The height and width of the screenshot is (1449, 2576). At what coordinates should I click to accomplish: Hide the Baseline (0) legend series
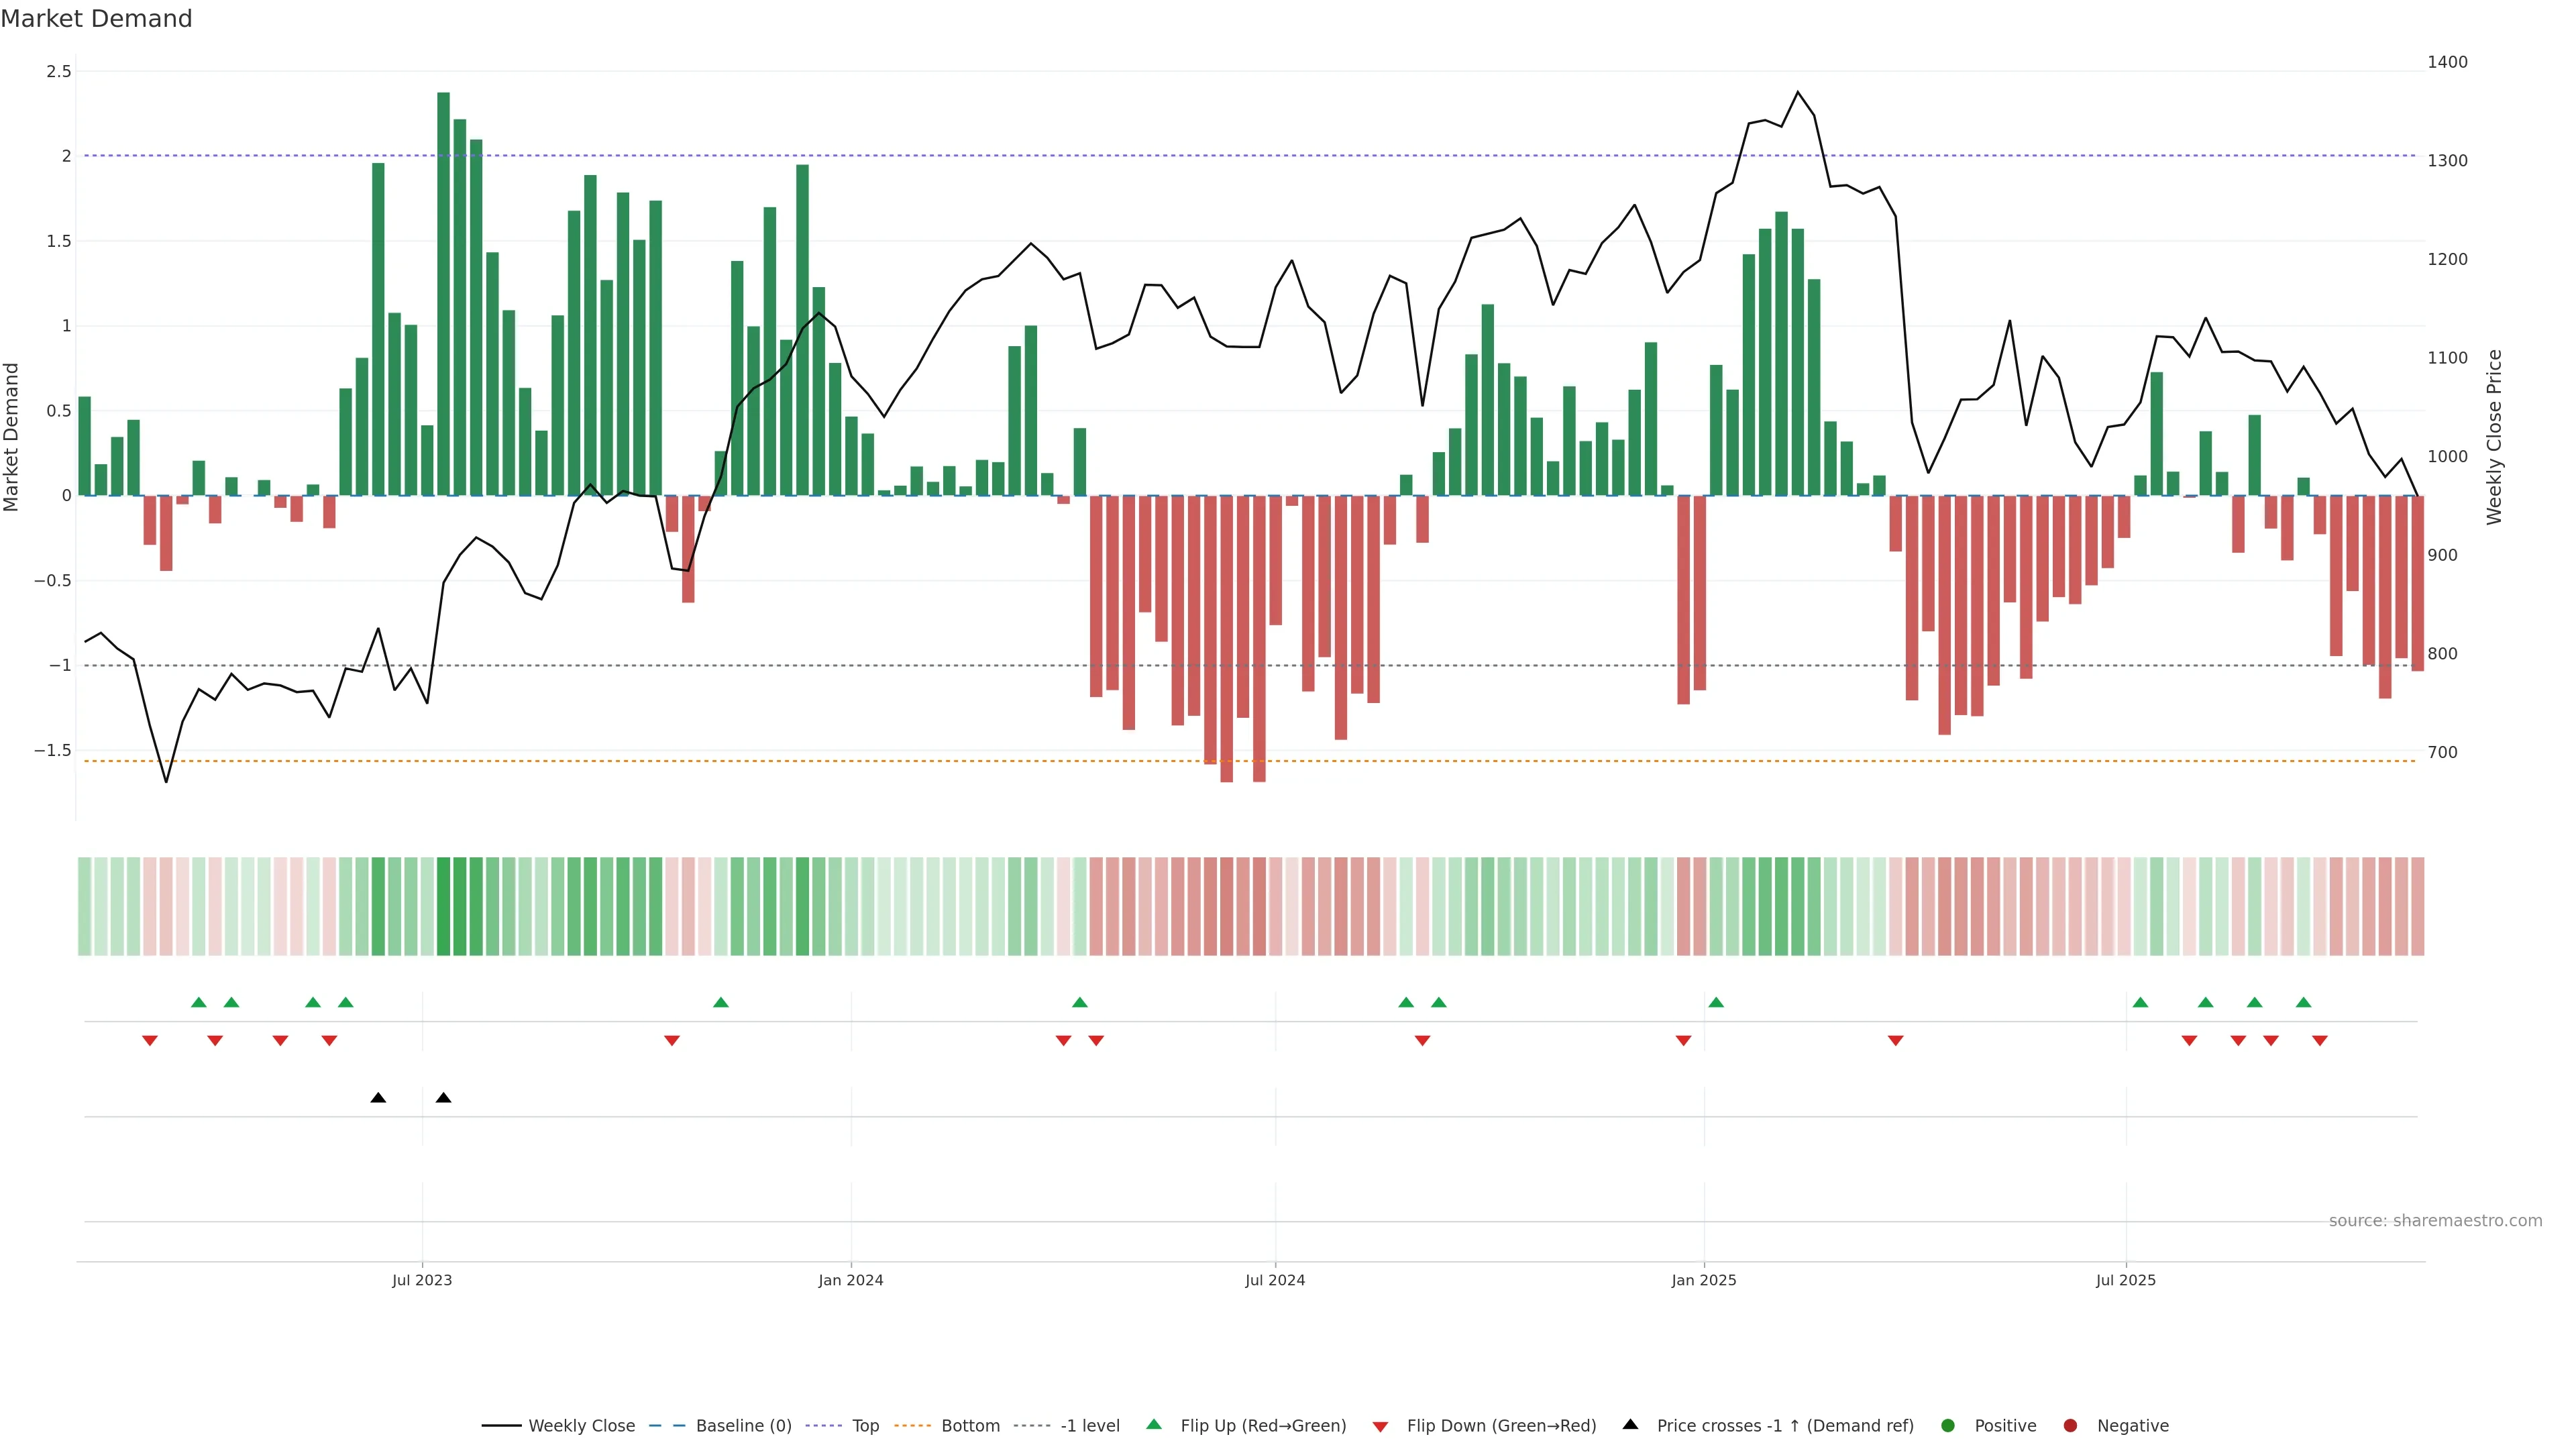[x=743, y=1426]
